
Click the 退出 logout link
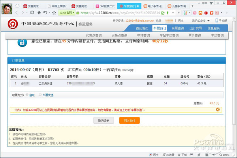(x=181, y=20)
